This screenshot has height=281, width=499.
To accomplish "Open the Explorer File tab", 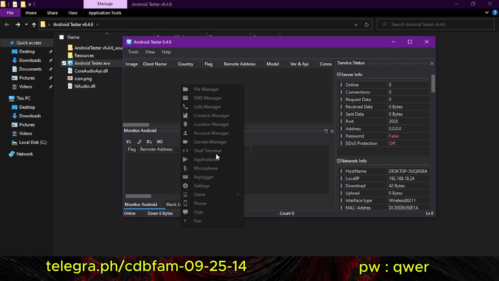I will point(10,13).
